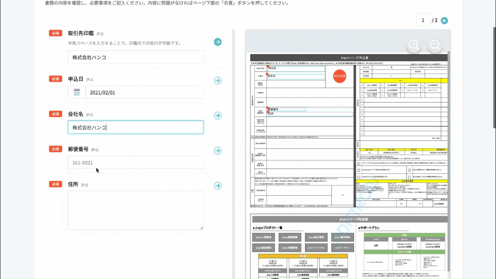This screenshot has height=279, width=496.
Task: Click the 取引先印鑑 text field
Action: (x=136, y=57)
